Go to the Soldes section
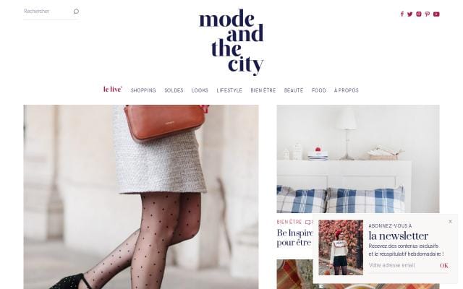463x289 pixels. point(174,90)
